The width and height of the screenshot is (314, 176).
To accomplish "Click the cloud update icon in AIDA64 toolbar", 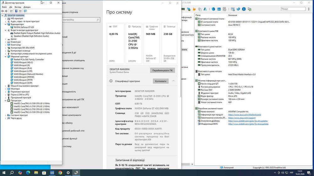I will coord(238,9).
